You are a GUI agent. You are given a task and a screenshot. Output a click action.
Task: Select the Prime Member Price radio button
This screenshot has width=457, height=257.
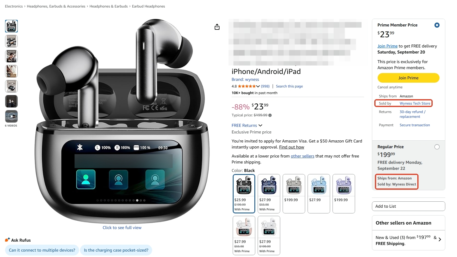(437, 25)
